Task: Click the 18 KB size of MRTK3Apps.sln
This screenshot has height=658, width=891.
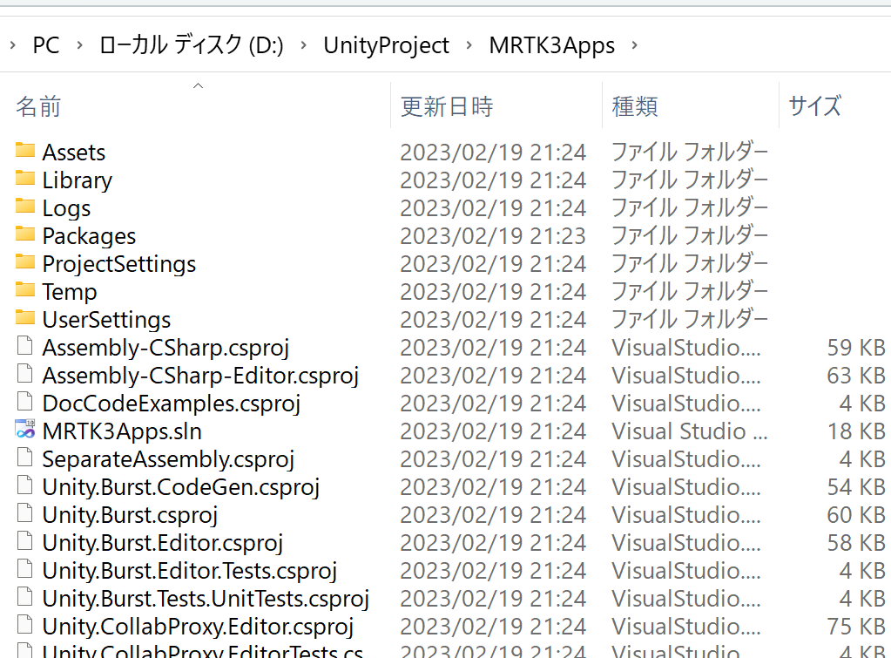Action: (x=856, y=431)
